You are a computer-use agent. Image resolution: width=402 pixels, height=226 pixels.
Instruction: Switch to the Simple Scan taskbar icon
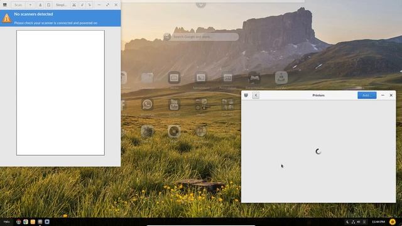click(47, 222)
